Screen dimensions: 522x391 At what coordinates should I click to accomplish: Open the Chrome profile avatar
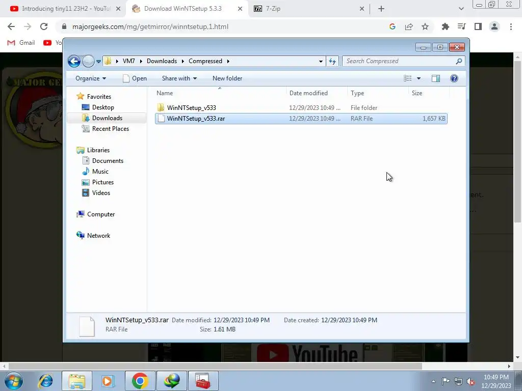pos(494,26)
